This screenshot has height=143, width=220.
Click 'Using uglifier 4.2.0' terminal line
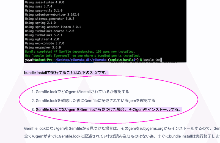pos(42,39)
